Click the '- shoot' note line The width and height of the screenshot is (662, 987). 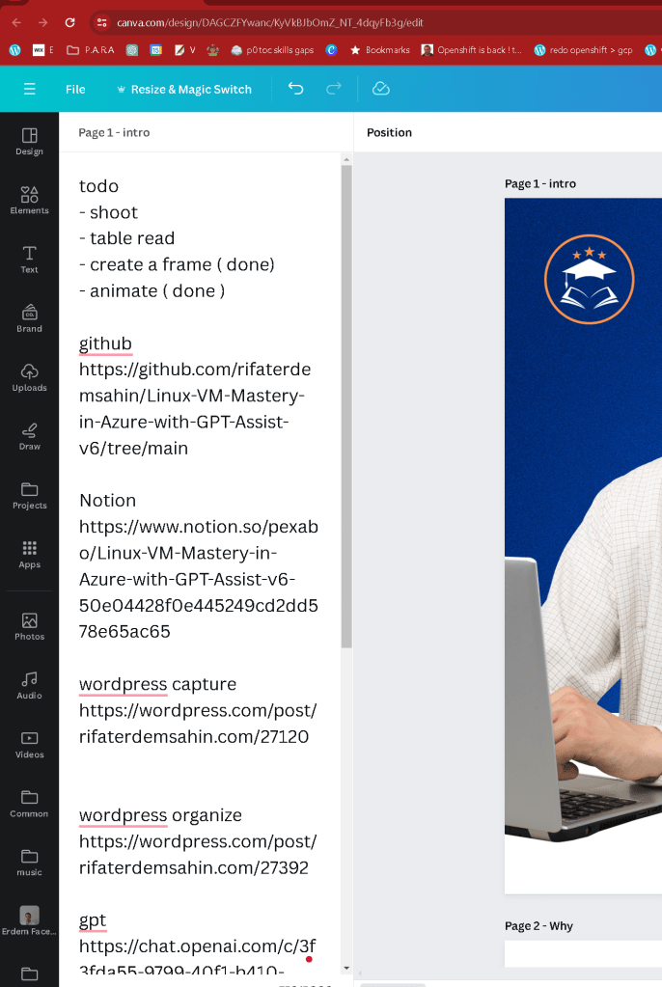coord(108,213)
